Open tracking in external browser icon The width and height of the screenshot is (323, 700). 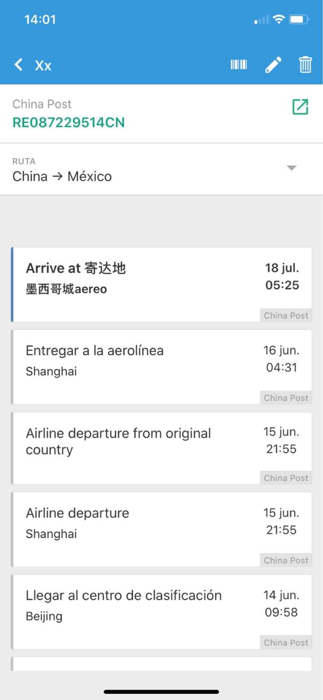[x=300, y=107]
